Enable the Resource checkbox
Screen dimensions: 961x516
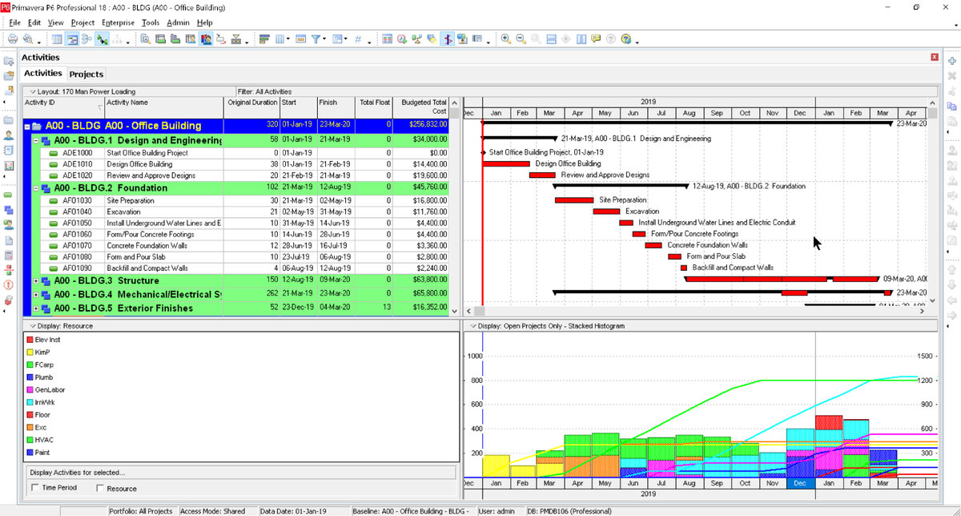click(x=100, y=487)
